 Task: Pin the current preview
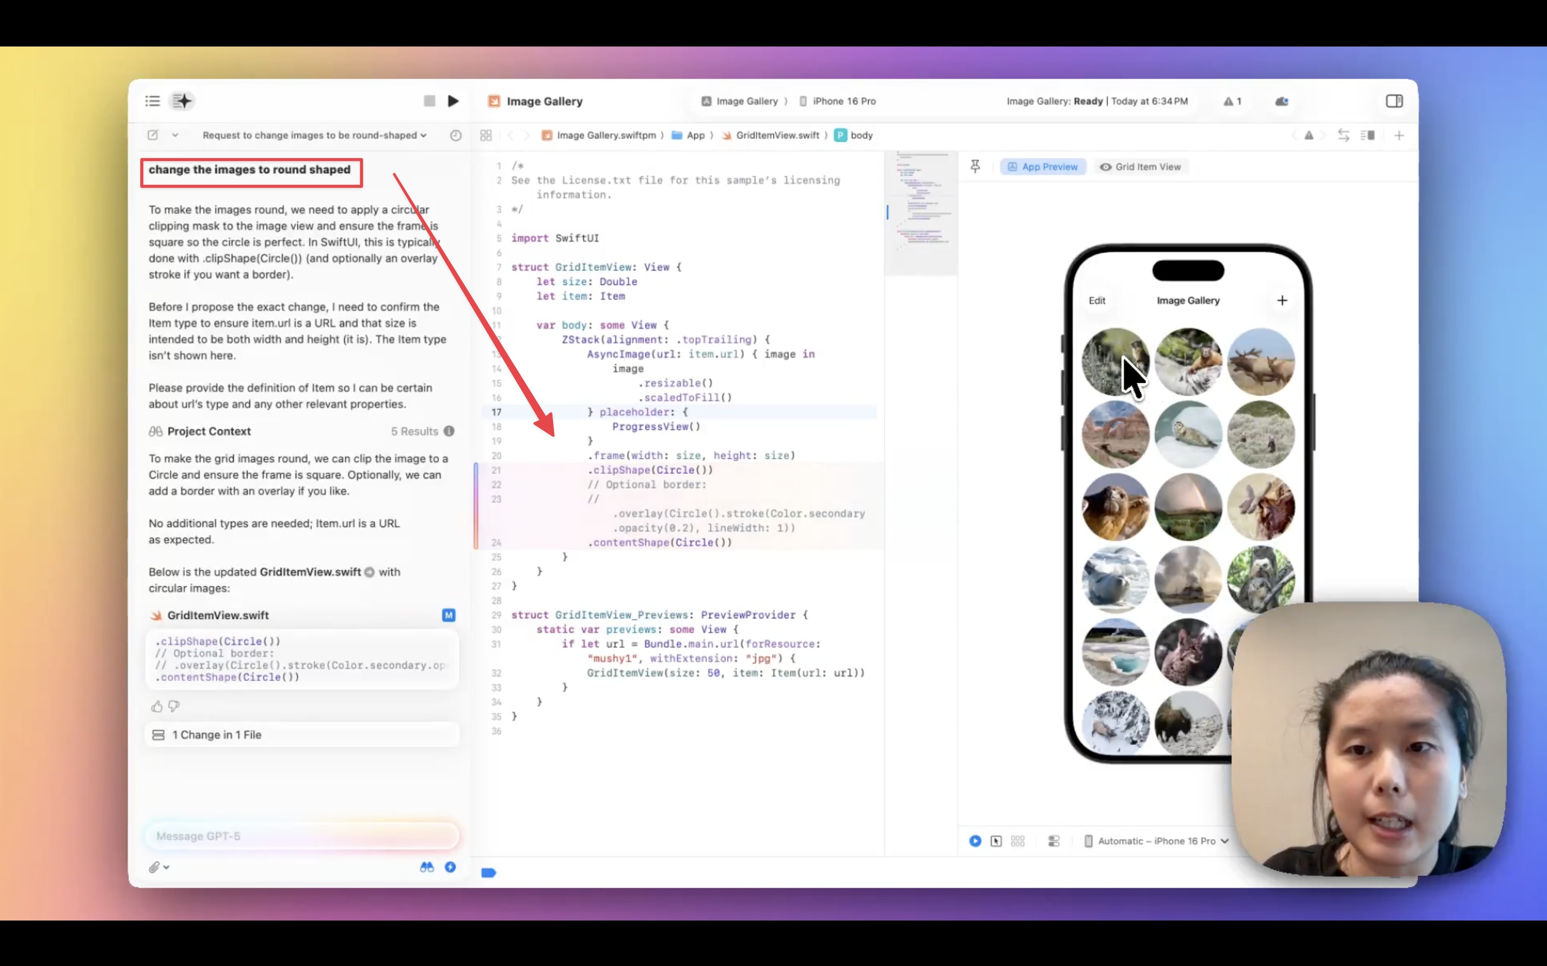(975, 166)
